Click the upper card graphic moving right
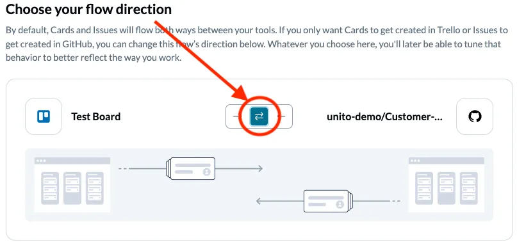The image size is (517, 245). point(190,169)
